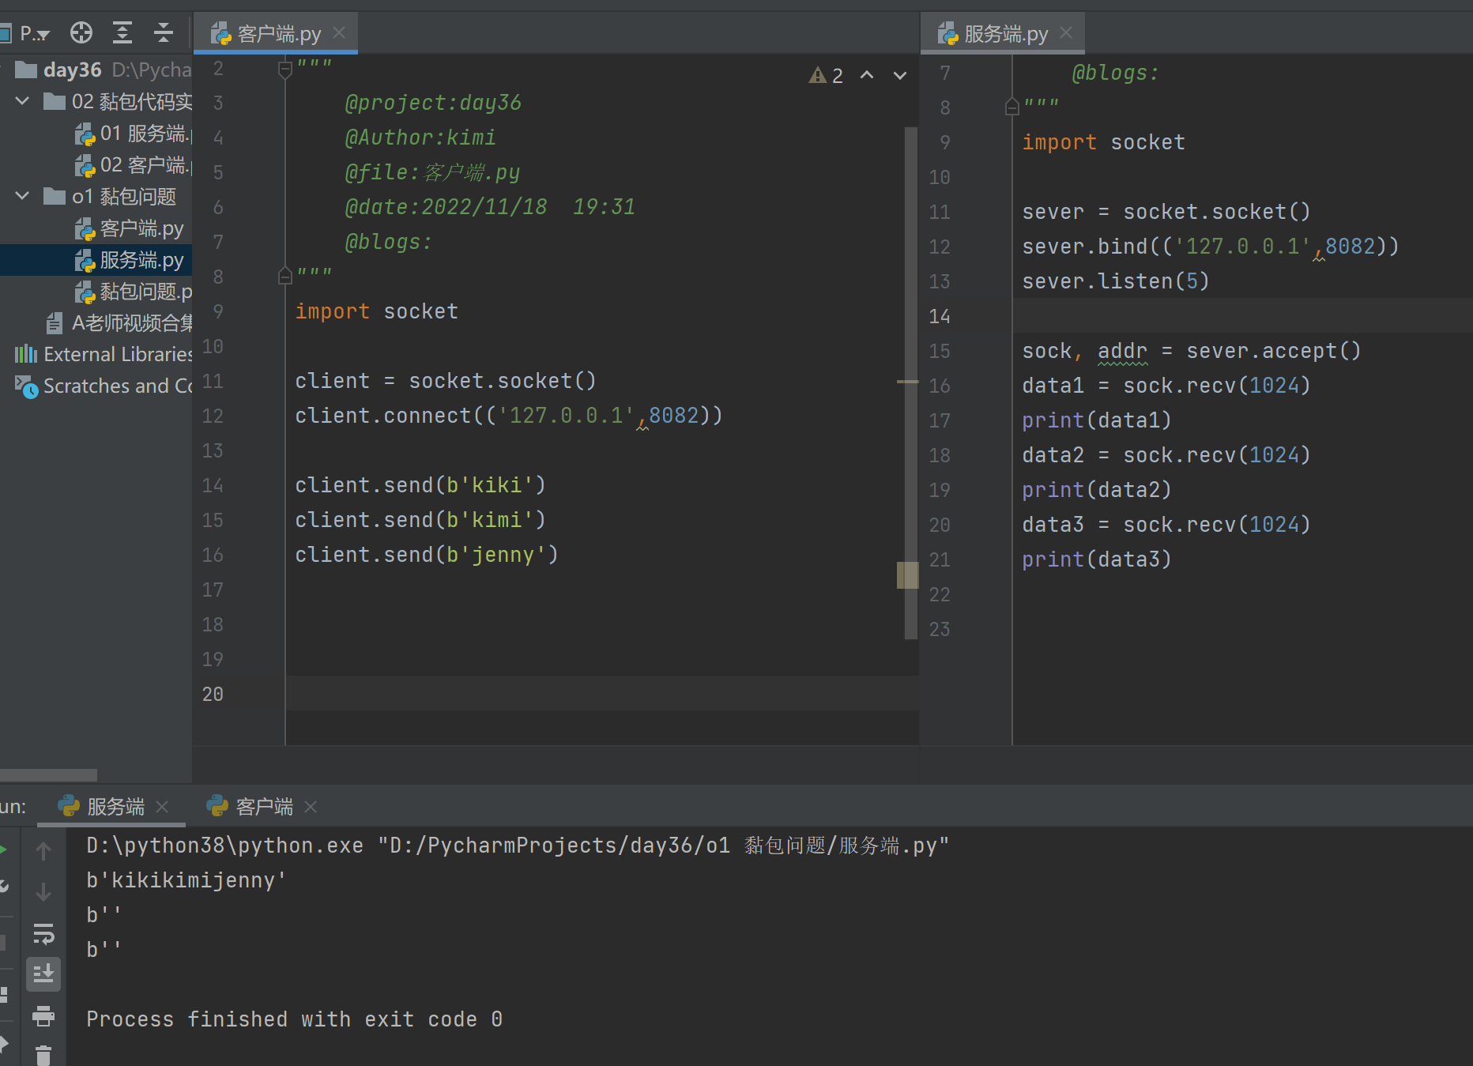Screen dimensions: 1473x1066
Task: Go to previous highlighted error arrow
Action: coord(867,76)
